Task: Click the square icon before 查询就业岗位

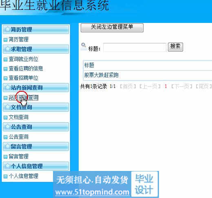Action: tap(5, 59)
